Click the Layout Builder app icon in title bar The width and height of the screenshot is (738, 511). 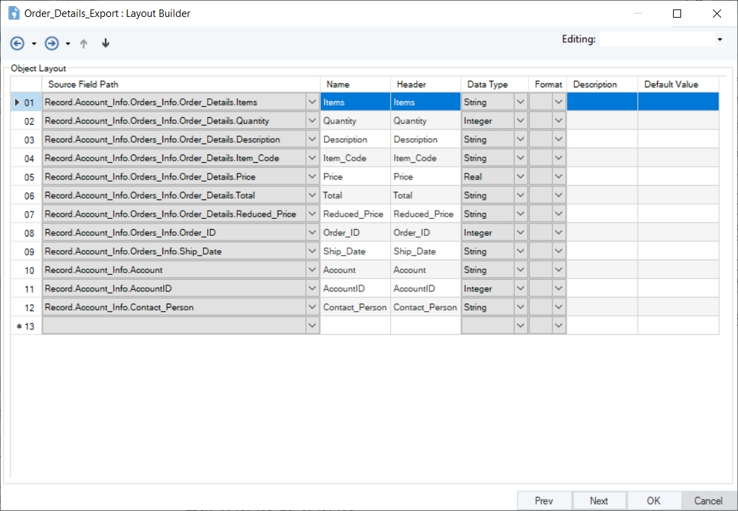[x=13, y=13]
